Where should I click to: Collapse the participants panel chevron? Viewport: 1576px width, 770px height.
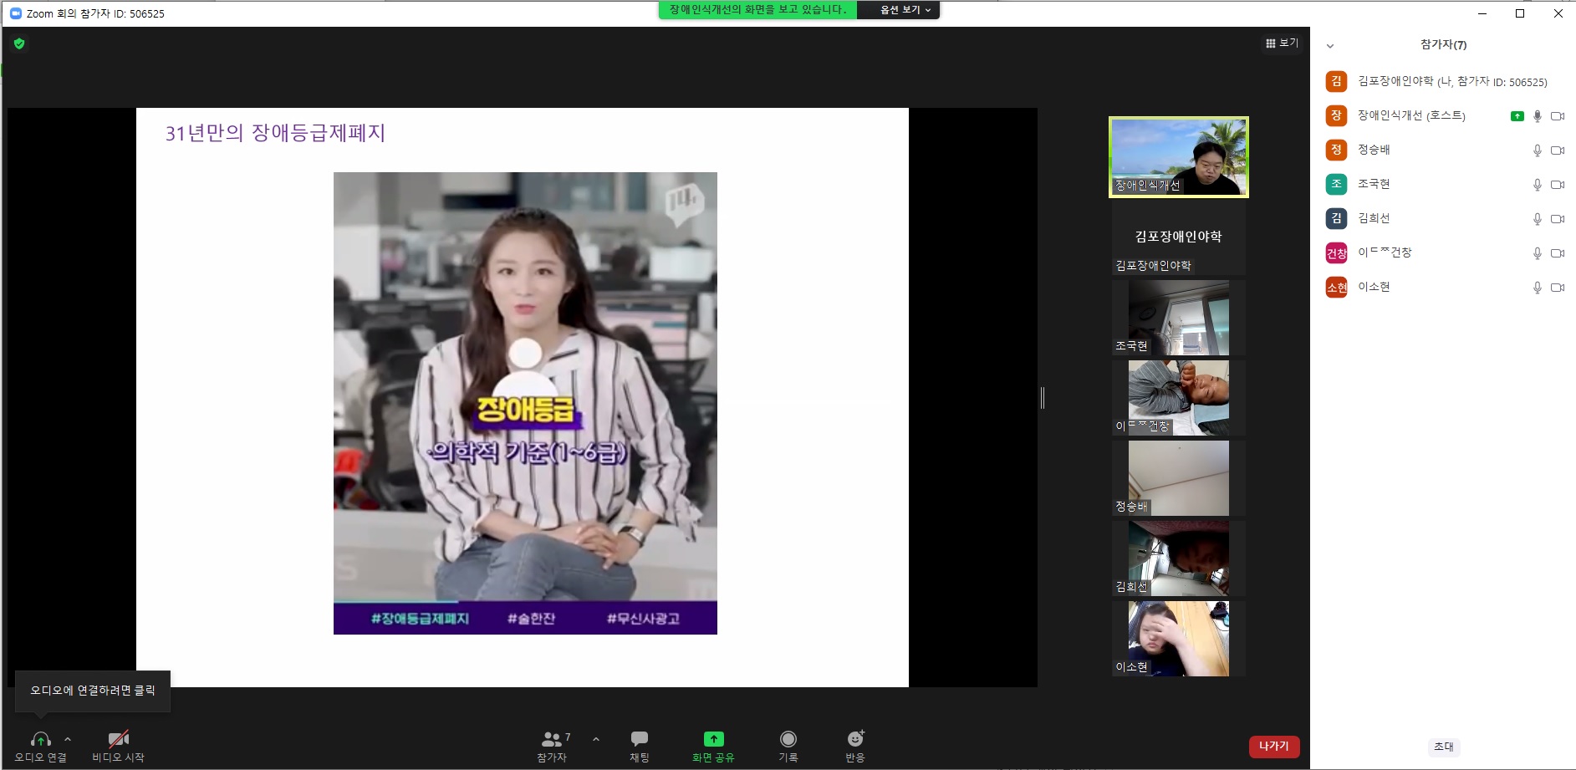click(x=1330, y=46)
